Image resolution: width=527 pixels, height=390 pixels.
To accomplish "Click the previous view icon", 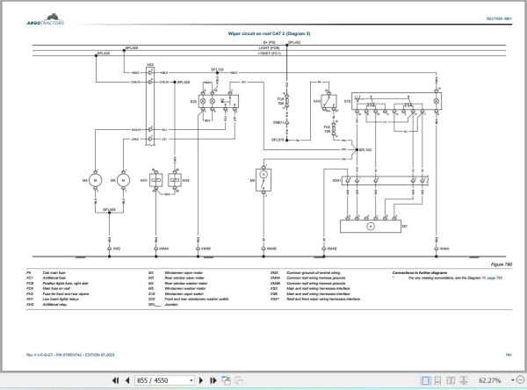I will pos(227,380).
